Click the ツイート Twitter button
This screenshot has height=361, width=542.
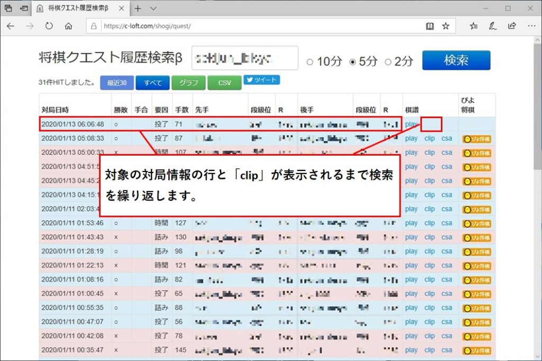click(x=261, y=80)
